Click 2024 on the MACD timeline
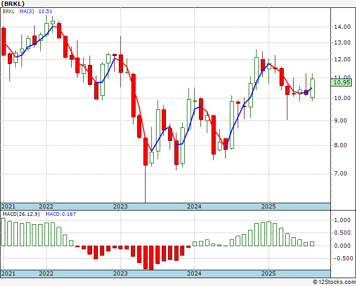The height and width of the screenshot is (286, 356). (x=194, y=273)
